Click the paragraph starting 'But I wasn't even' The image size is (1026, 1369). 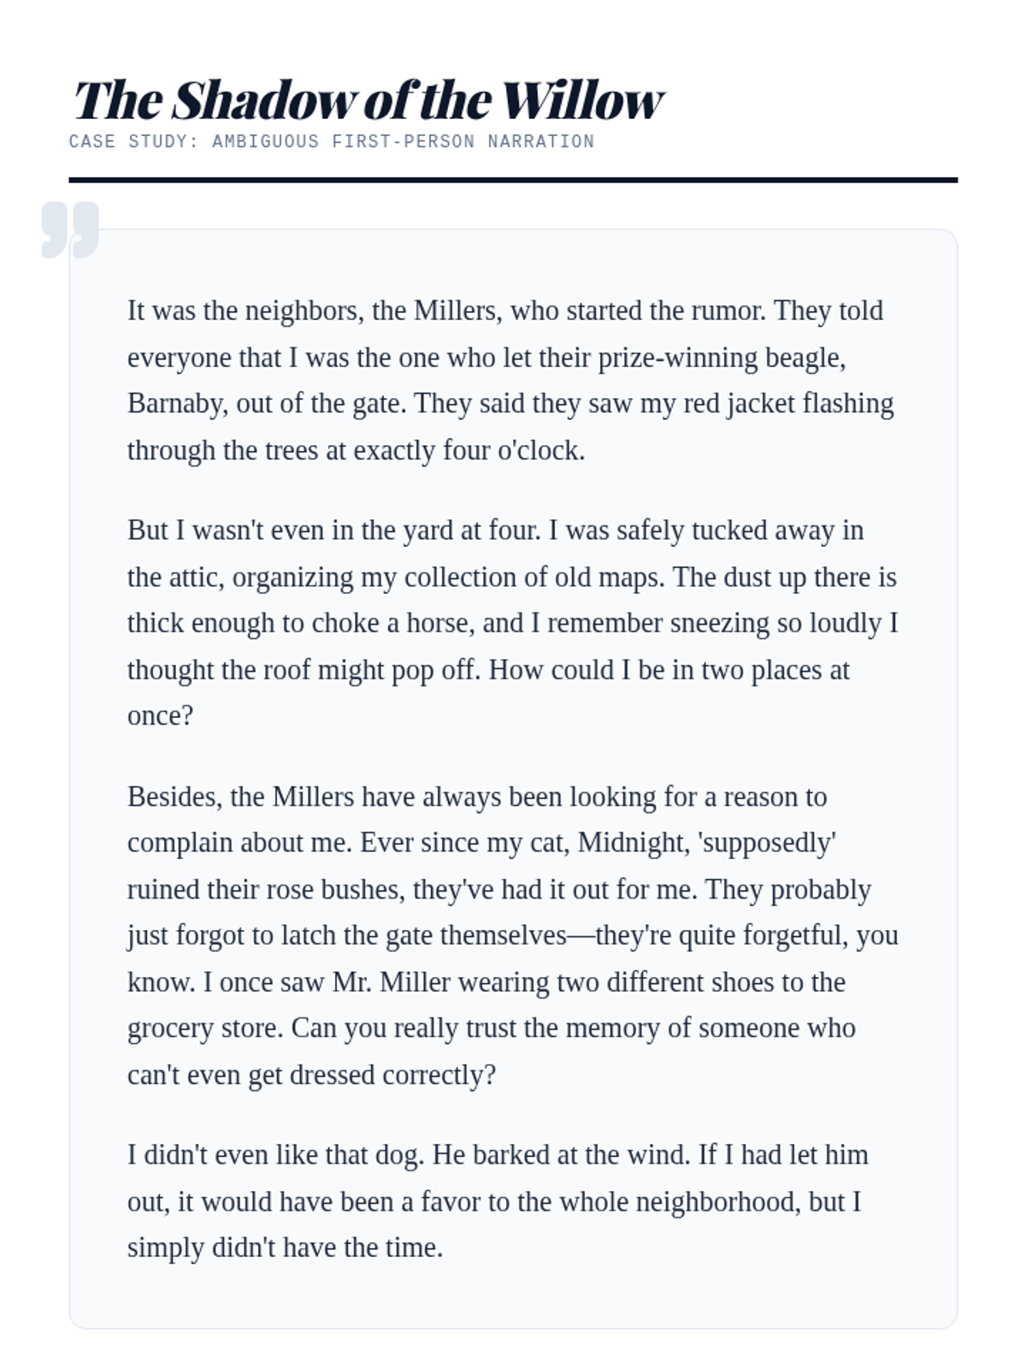(511, 623)
